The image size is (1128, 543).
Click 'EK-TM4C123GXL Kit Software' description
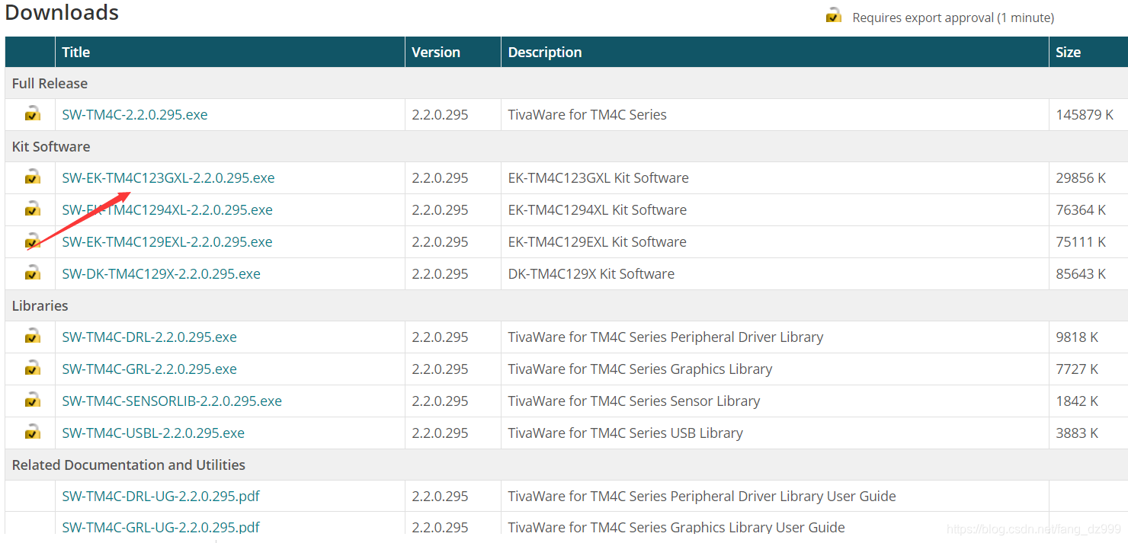point(598,178)
